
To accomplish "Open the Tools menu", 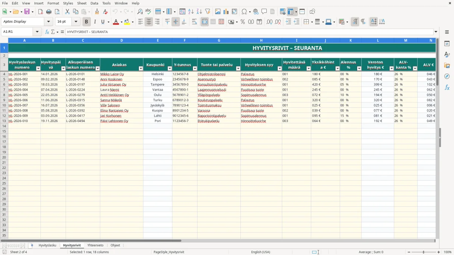I will 106,3.
